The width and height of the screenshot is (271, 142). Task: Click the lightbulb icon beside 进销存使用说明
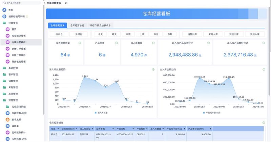coord(27,17)
